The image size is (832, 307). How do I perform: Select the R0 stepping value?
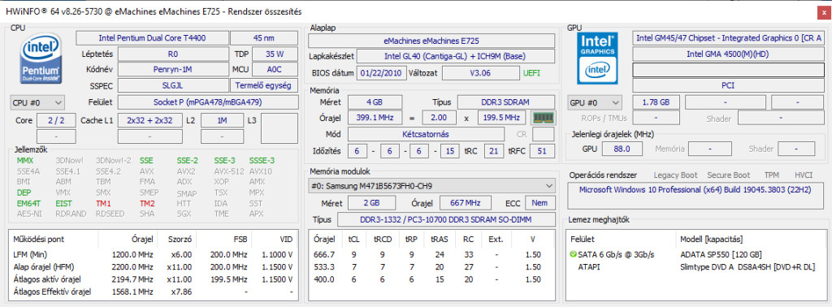tap(173, 54)
